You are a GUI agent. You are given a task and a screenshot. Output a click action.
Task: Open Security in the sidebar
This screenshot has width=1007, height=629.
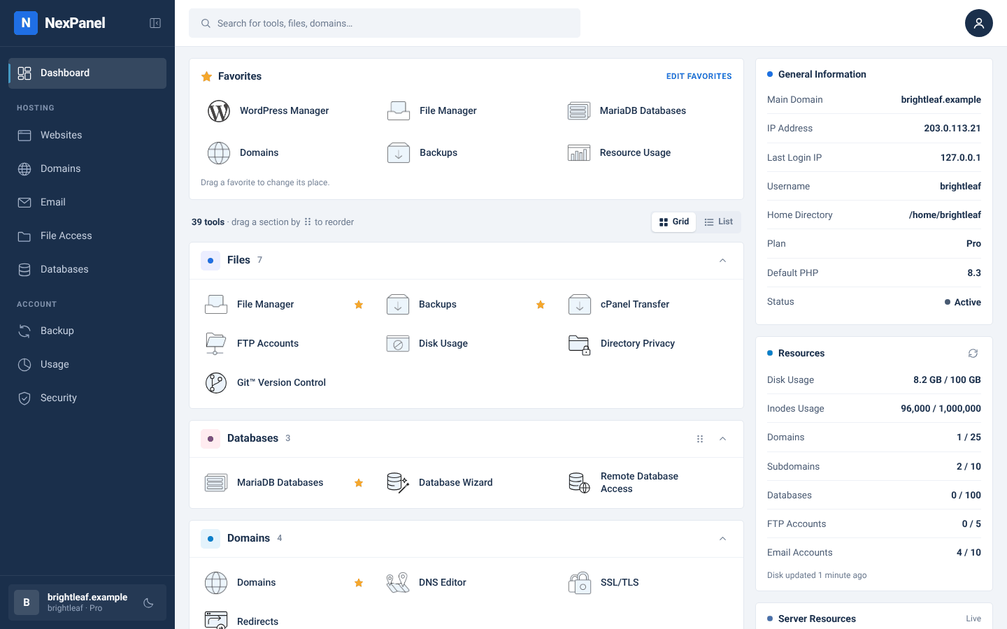pos(87,398)
